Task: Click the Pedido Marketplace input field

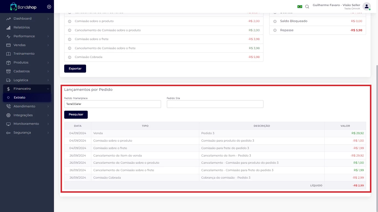Action: (x=112, y=104)
